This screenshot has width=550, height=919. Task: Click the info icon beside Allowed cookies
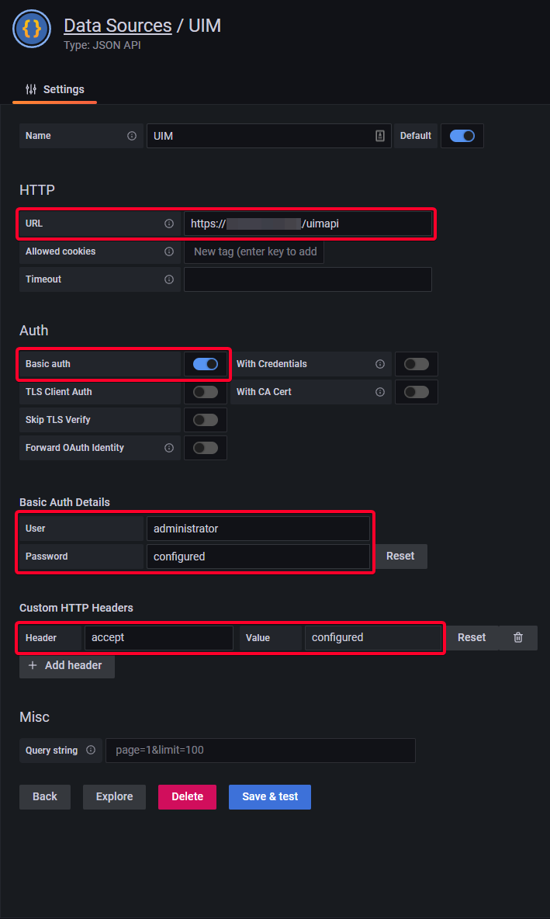[169, 251]
